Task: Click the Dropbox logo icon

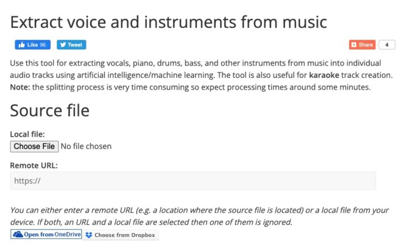Action: click(89, 235)
